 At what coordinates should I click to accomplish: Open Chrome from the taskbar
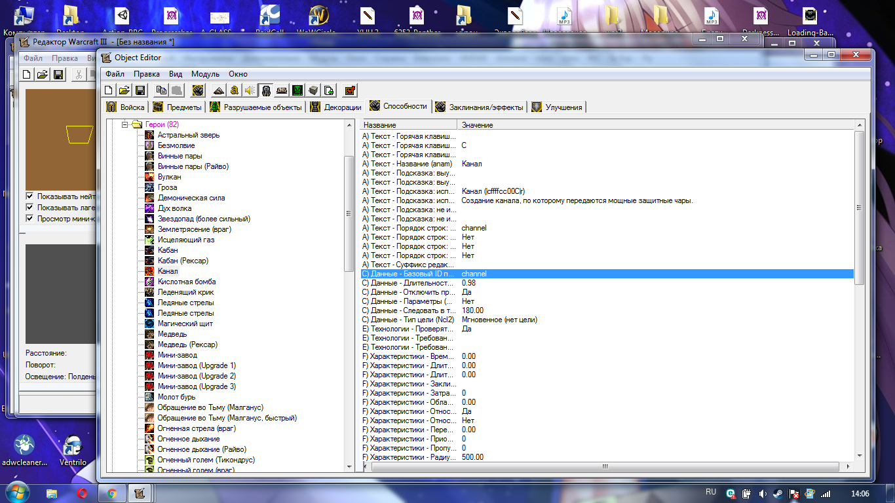point(112,493)
